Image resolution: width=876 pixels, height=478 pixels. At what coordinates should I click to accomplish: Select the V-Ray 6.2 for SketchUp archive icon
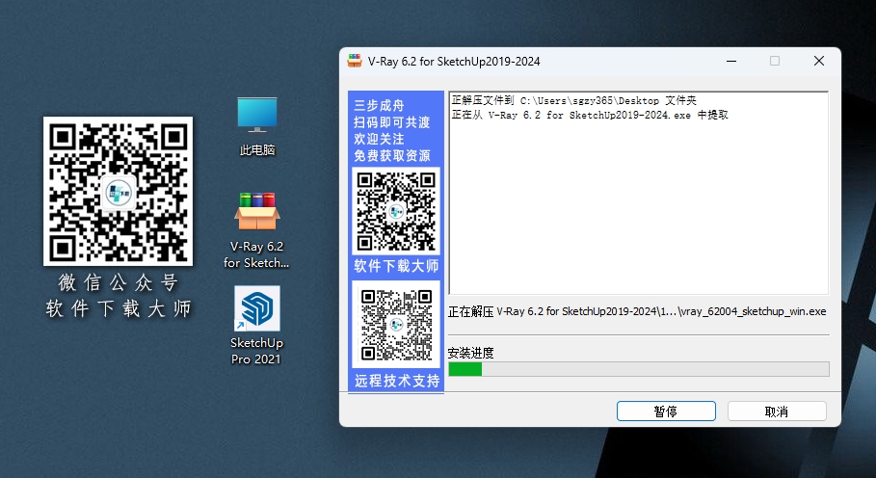pyautogui.click(x=256, y=230)
